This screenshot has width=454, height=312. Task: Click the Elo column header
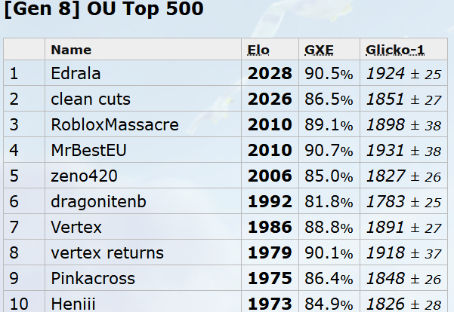click(x=258, y=50)
